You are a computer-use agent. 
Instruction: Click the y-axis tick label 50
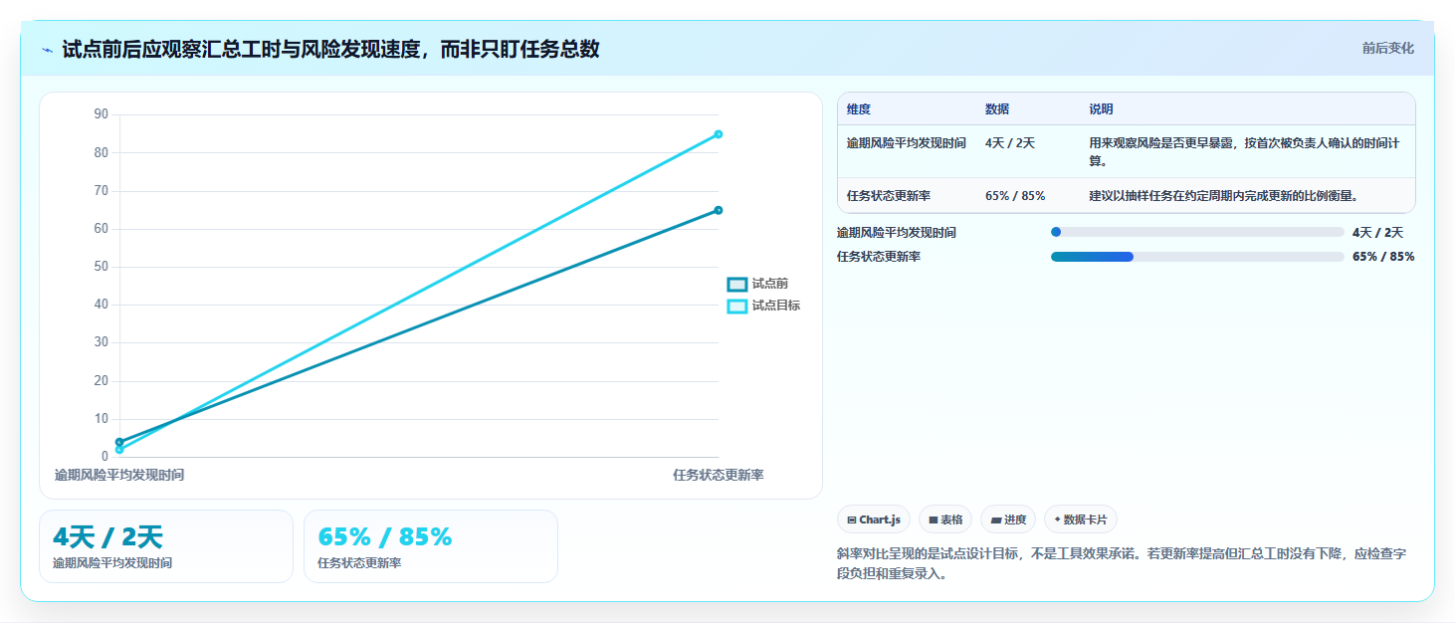coord(102,267)
